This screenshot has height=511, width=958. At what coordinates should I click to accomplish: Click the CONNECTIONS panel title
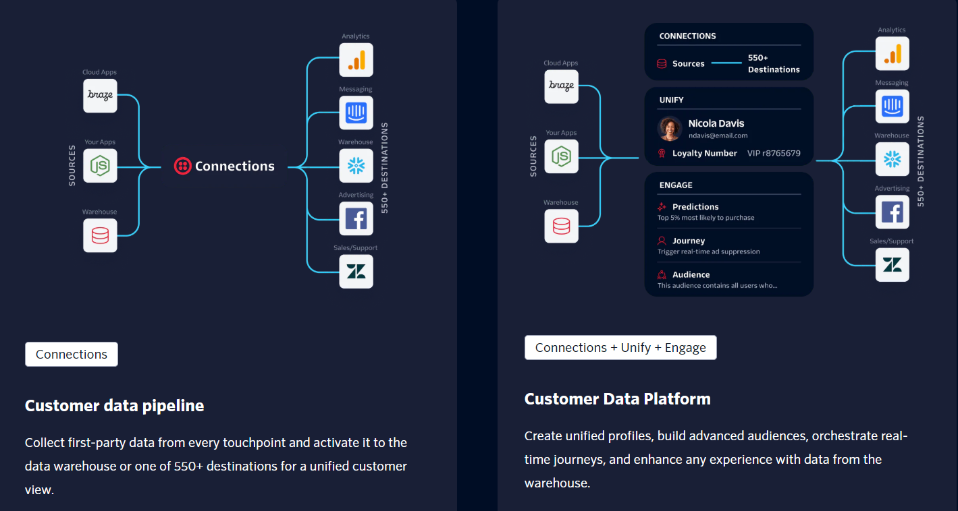click(x=688, y=36)
